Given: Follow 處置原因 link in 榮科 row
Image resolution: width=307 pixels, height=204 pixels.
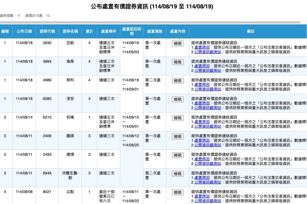Looking at the screenshot, I should click(202, 85).
